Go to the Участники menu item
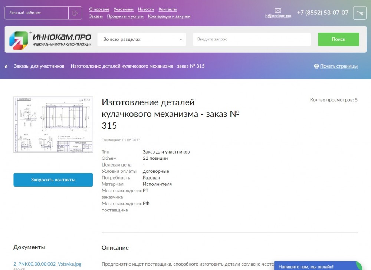 (123, 9)
